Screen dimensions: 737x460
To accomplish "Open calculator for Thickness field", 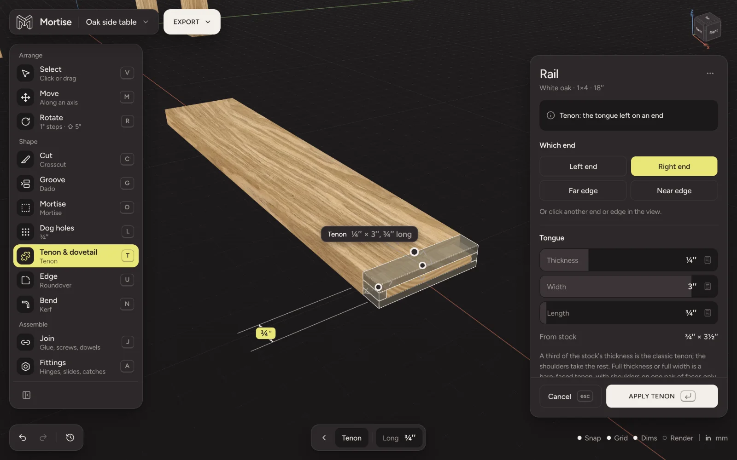I will tap(708, 260).
